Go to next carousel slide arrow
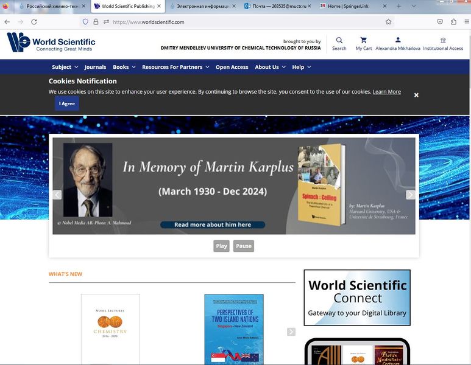 (x=411, y=195)
